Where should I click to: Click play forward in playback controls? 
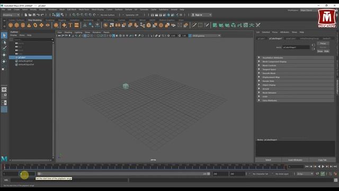tap(323, 167)
